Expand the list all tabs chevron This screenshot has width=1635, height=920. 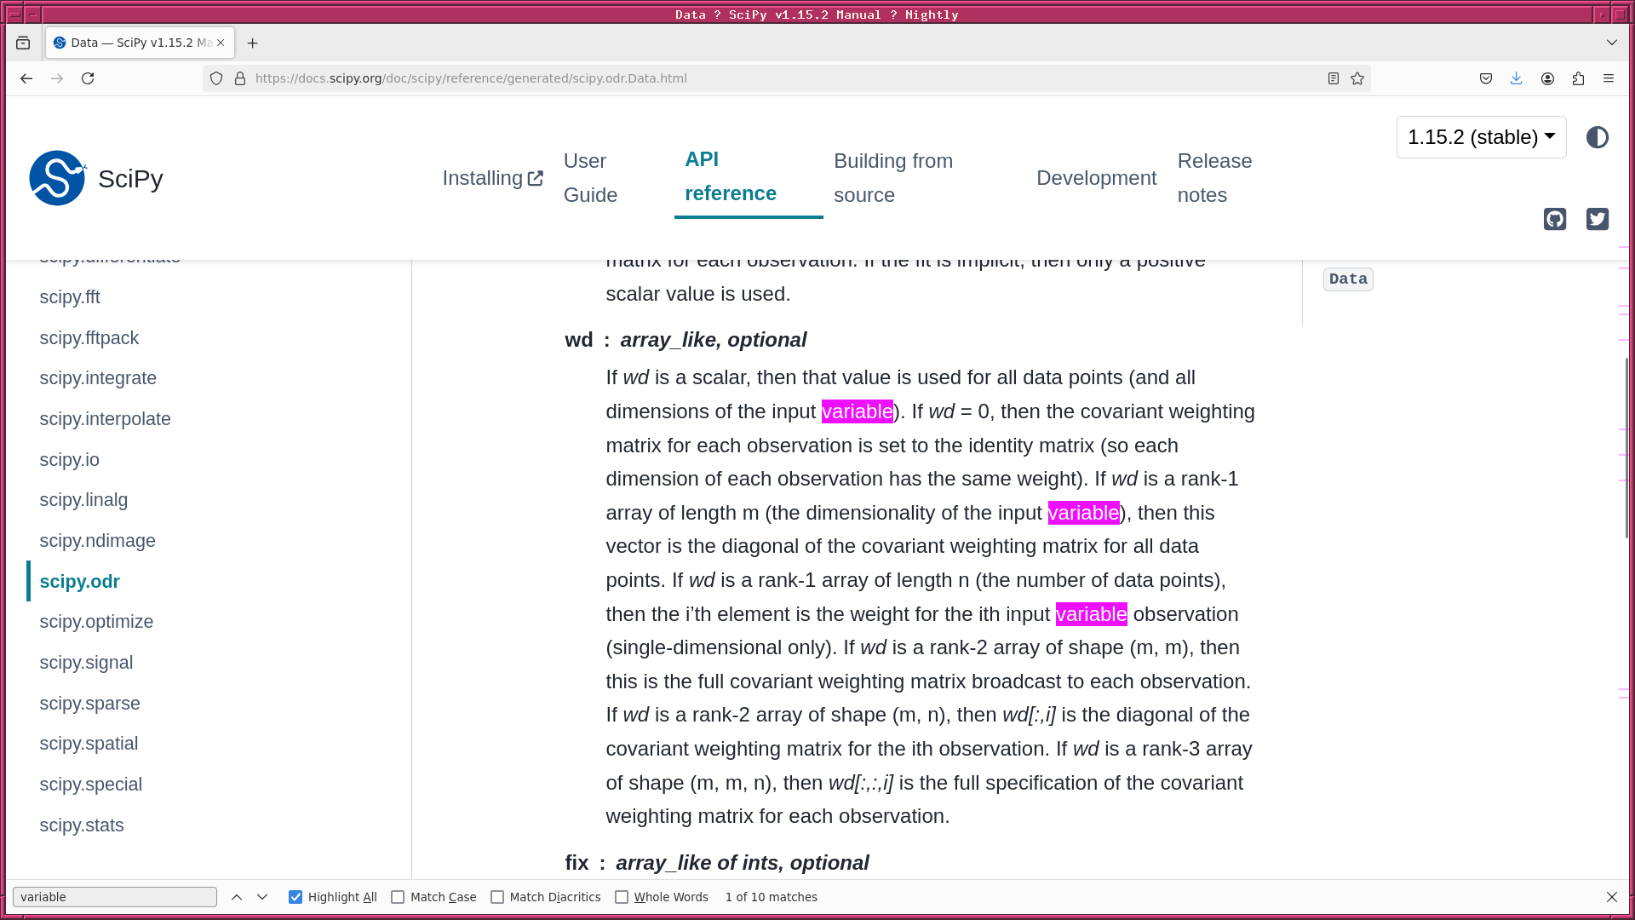(x=1612, y=43)
